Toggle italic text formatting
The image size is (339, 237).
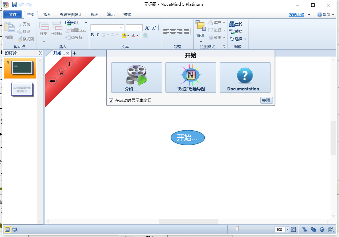pos(98,35)
